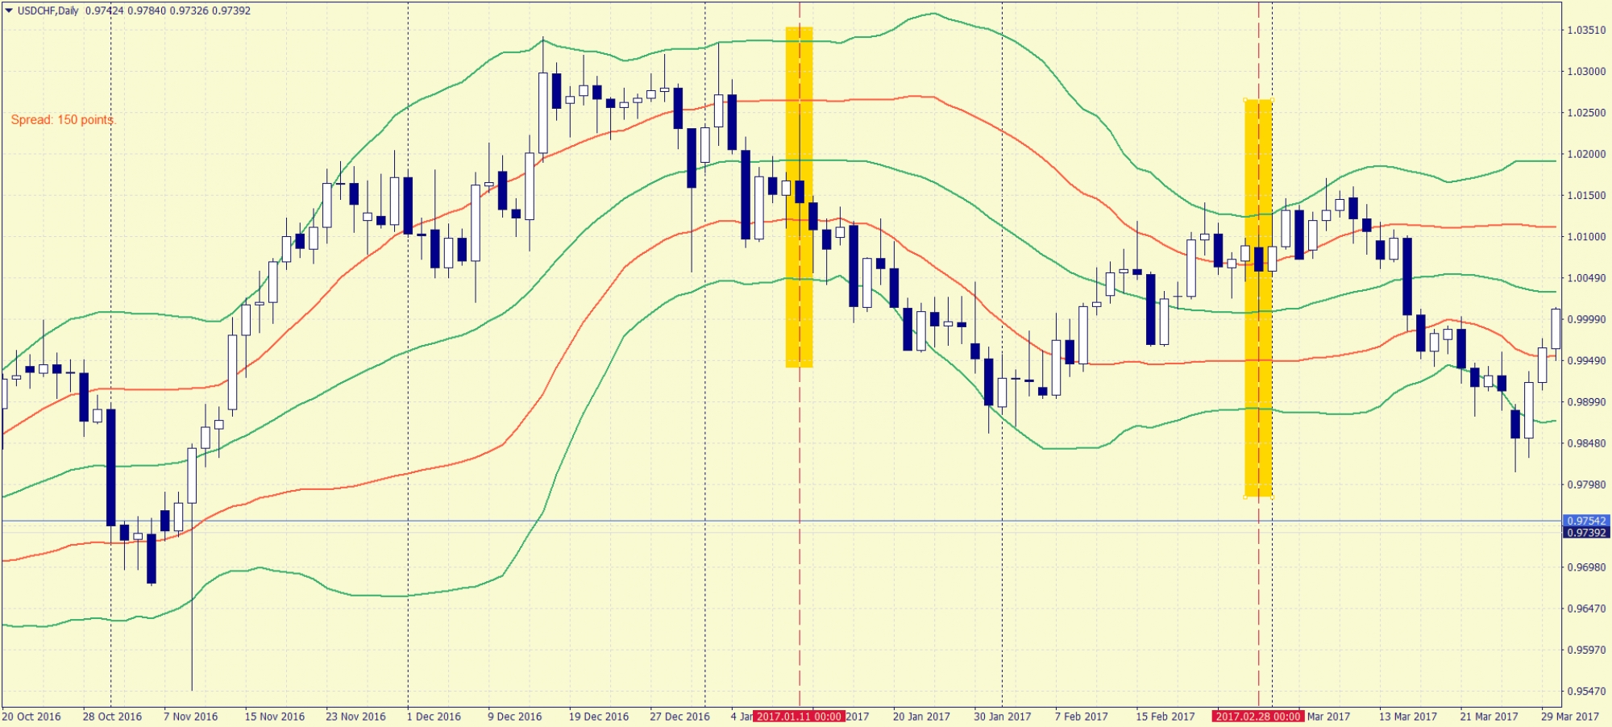Click the 19 Dec 2016 date axis label
This screenshot has height=727, width=1612.
pos(598,717)
